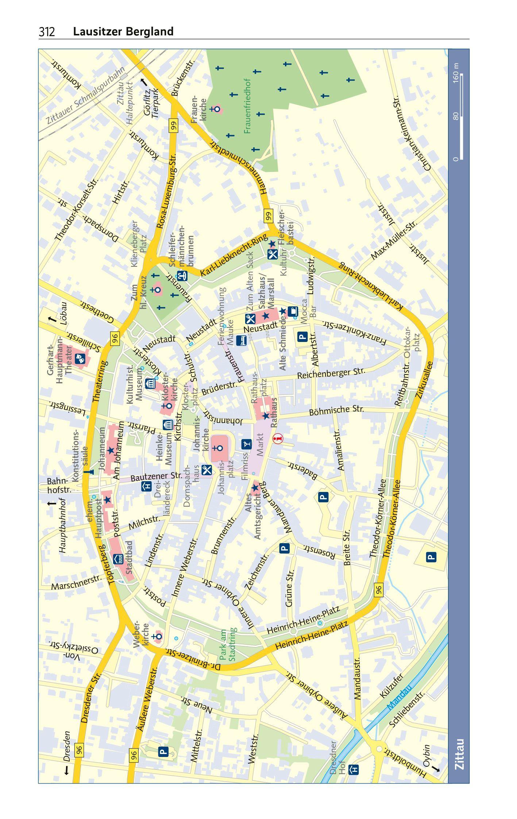Image resolution: width=517 pixels, height=819 pixels.
Task: Select the hotel bed icon on Neustadt
Action: pos(242,341)
